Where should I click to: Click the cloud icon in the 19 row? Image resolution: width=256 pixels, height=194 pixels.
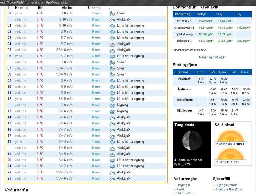(x=112, y=154)
